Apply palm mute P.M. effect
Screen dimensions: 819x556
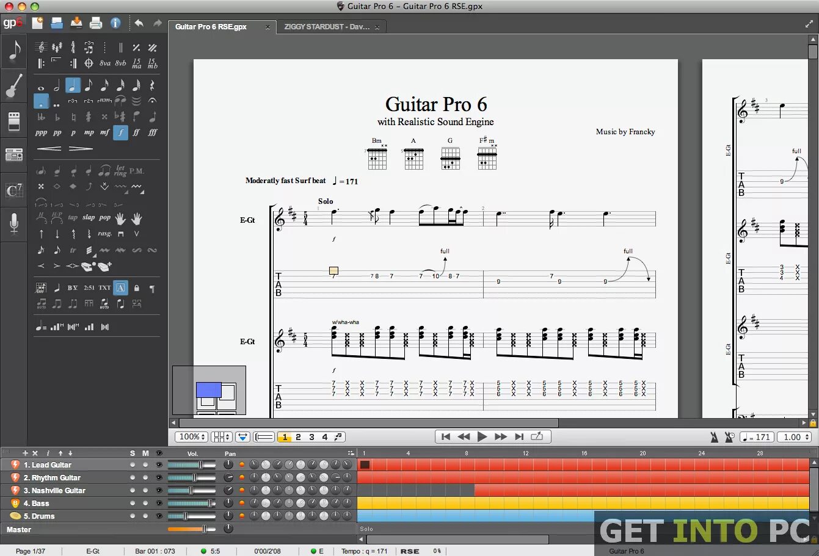(x=137, y=171)
